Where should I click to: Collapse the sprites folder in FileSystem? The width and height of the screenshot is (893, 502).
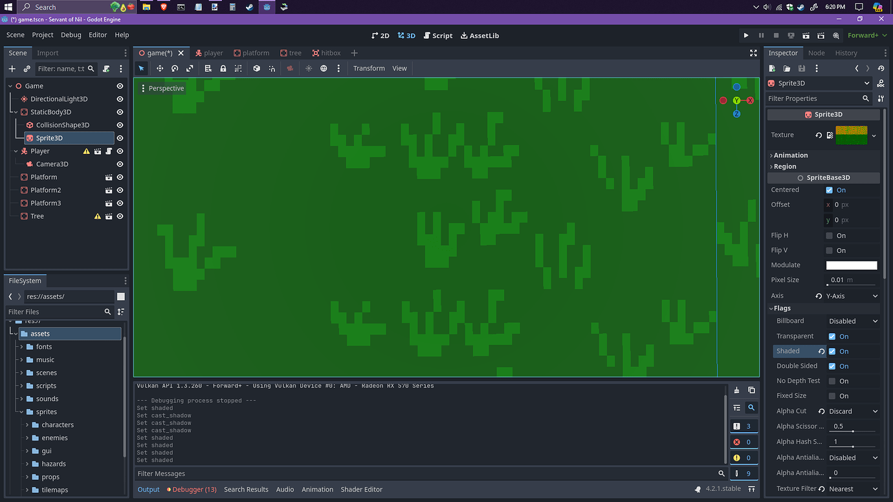click(21, 411)
